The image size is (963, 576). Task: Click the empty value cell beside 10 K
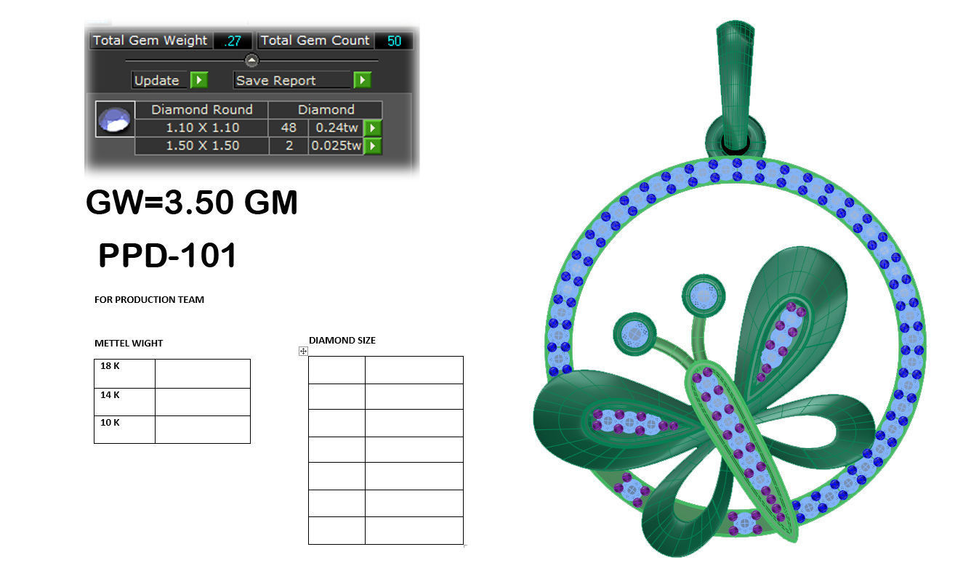click(203, 429)
